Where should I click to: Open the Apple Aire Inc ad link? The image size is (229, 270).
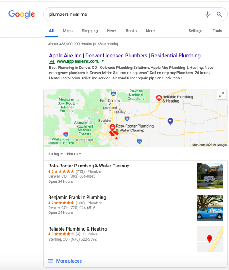coord(125,56)
